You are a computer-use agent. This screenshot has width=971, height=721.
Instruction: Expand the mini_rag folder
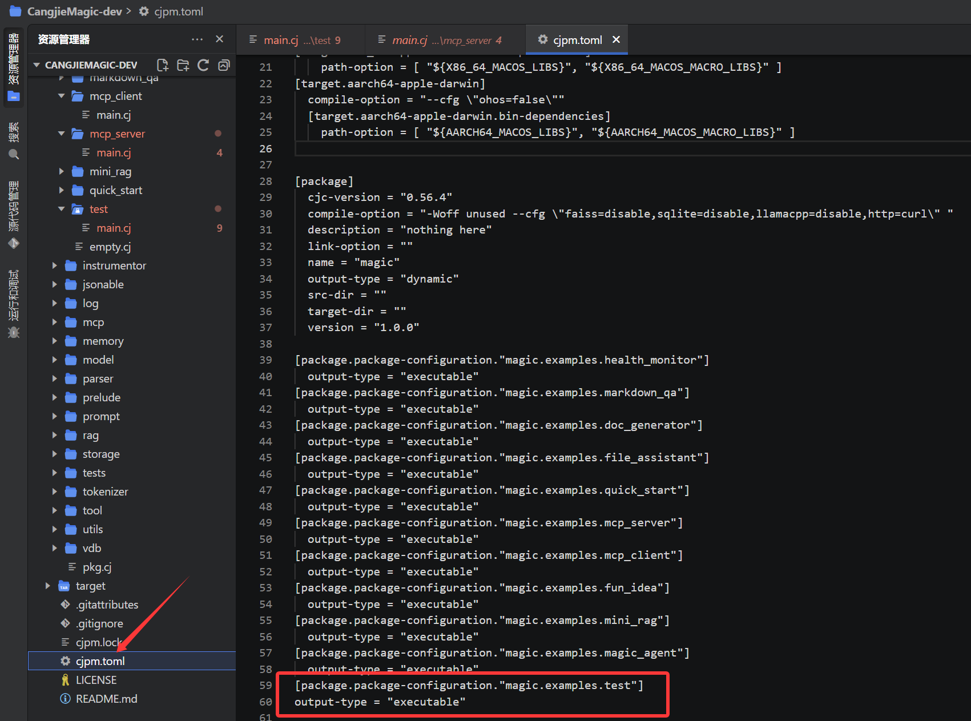click(x=62, y=171)
